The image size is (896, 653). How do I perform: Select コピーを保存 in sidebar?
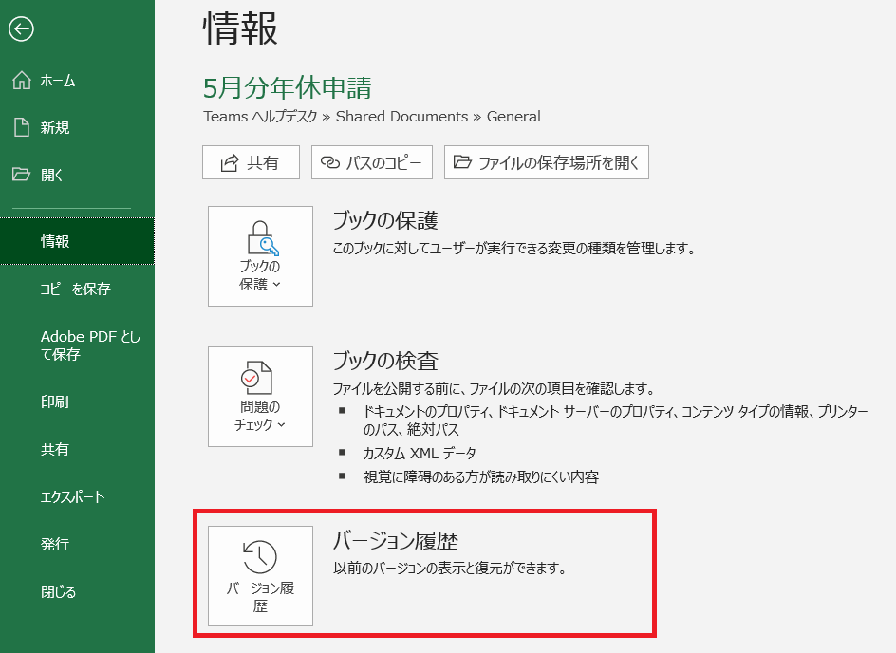[x=77, y=289]
